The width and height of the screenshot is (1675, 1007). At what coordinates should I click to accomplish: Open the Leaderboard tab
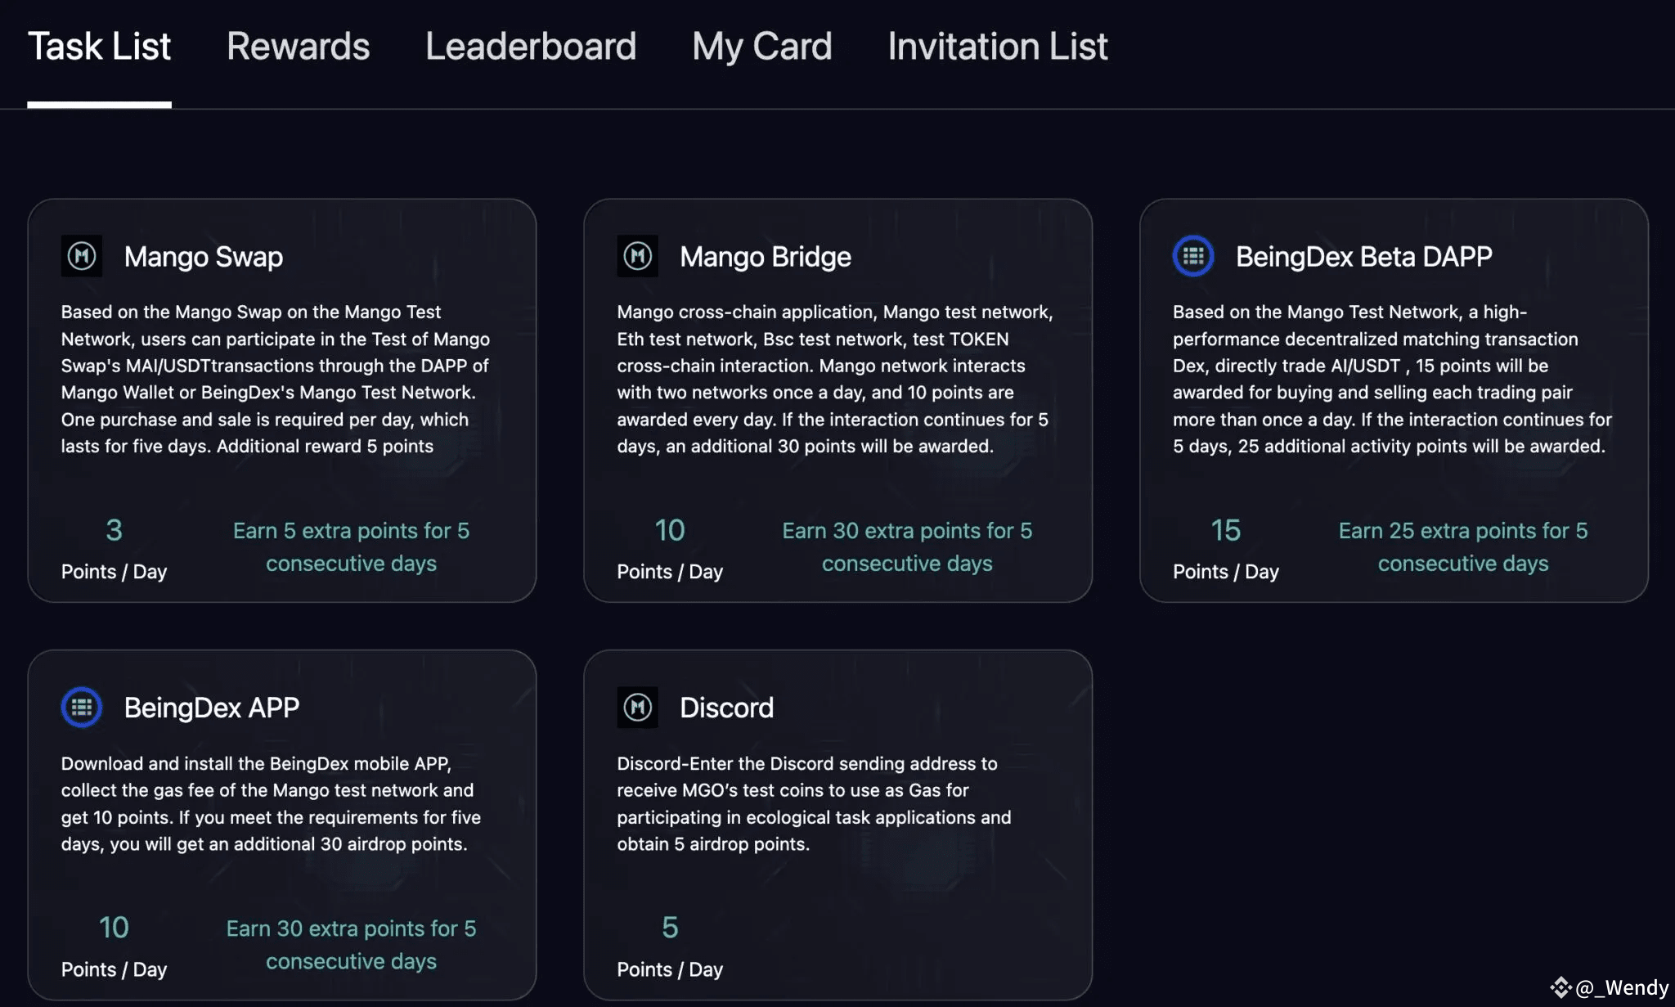(530, 47)
